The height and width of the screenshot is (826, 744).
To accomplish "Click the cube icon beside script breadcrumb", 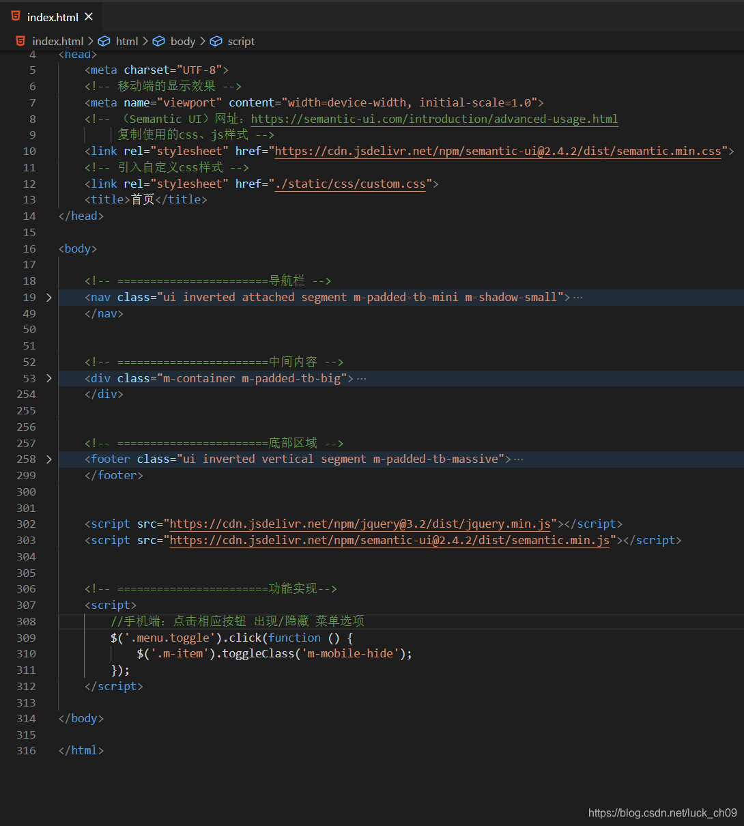I will (216, 41).
